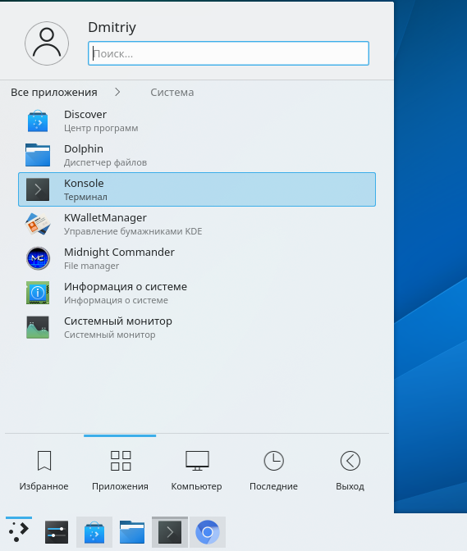Launch Midnight Commander entry
The image size is (467, 551).
[197, 258]
